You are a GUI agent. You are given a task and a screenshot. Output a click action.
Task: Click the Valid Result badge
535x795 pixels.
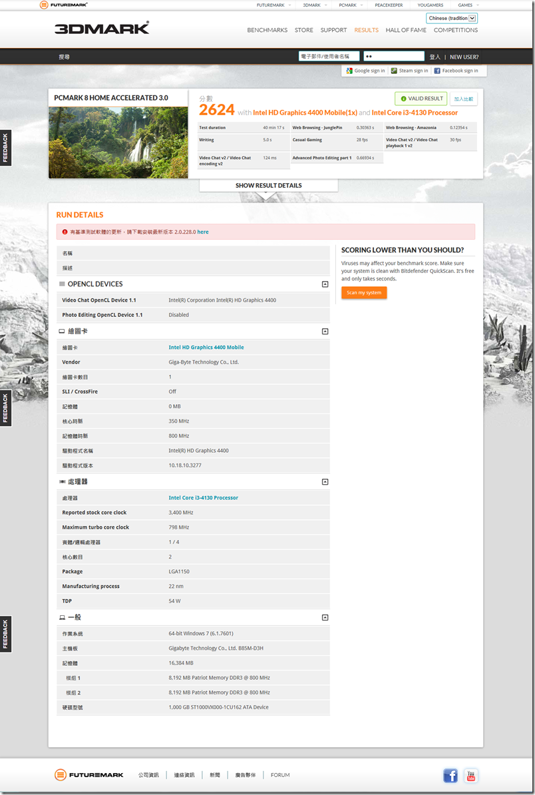click(421, 99)
